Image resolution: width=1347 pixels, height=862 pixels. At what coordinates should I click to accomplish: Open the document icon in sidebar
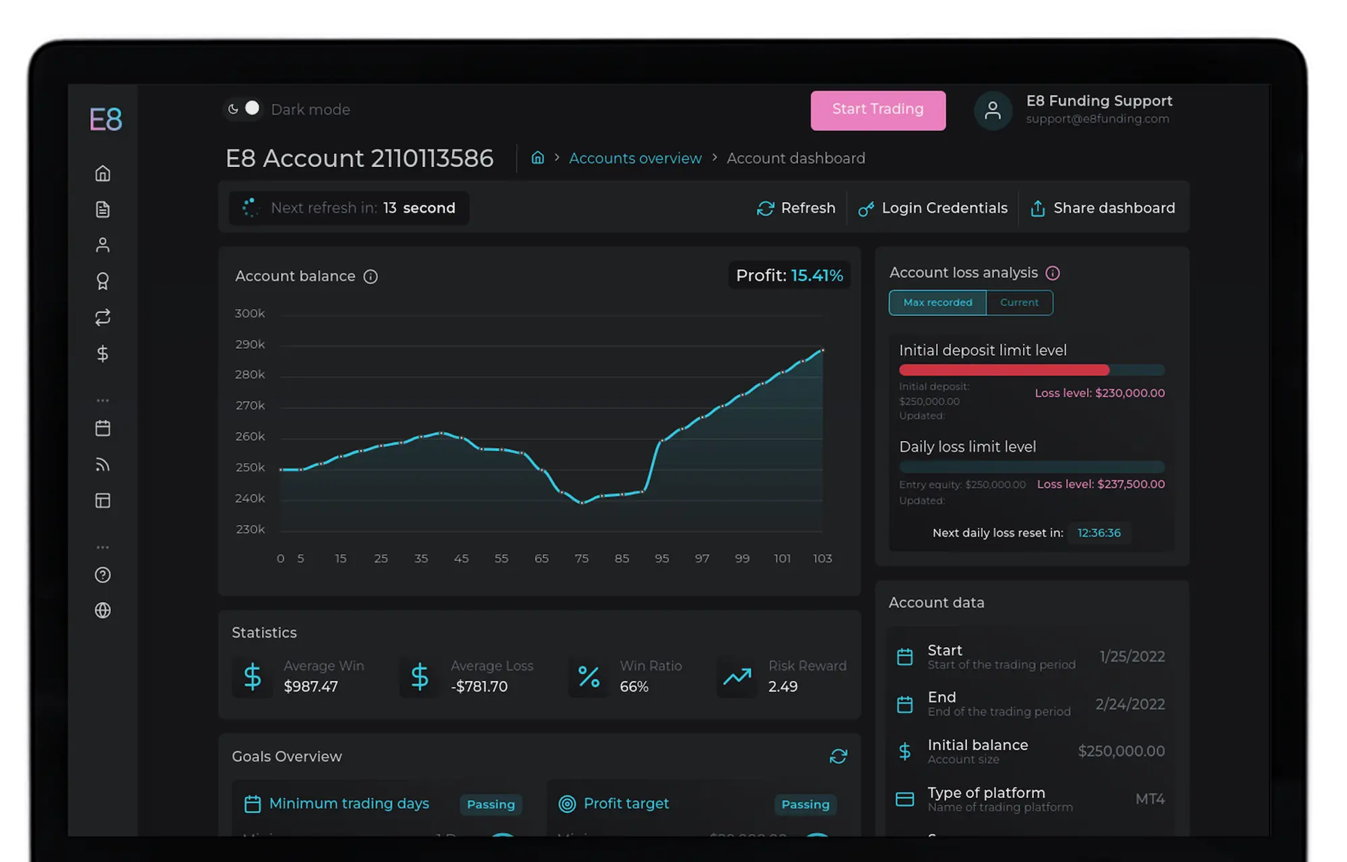coord(102,209)
